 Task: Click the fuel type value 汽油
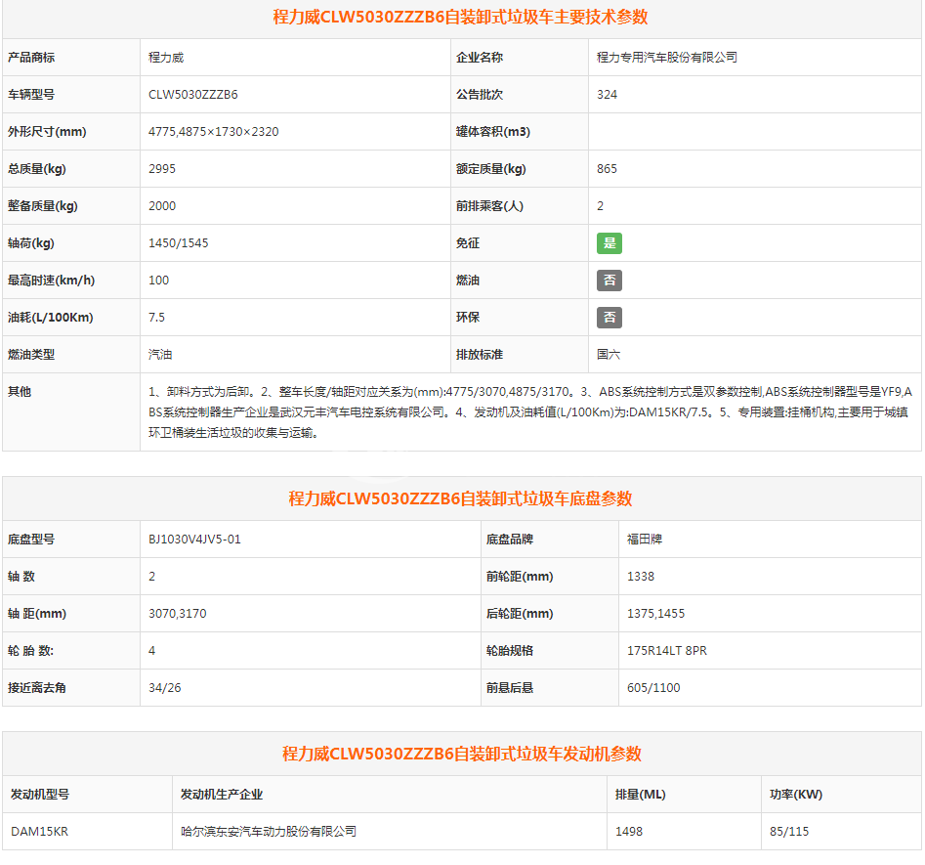(x=160, y=355)
